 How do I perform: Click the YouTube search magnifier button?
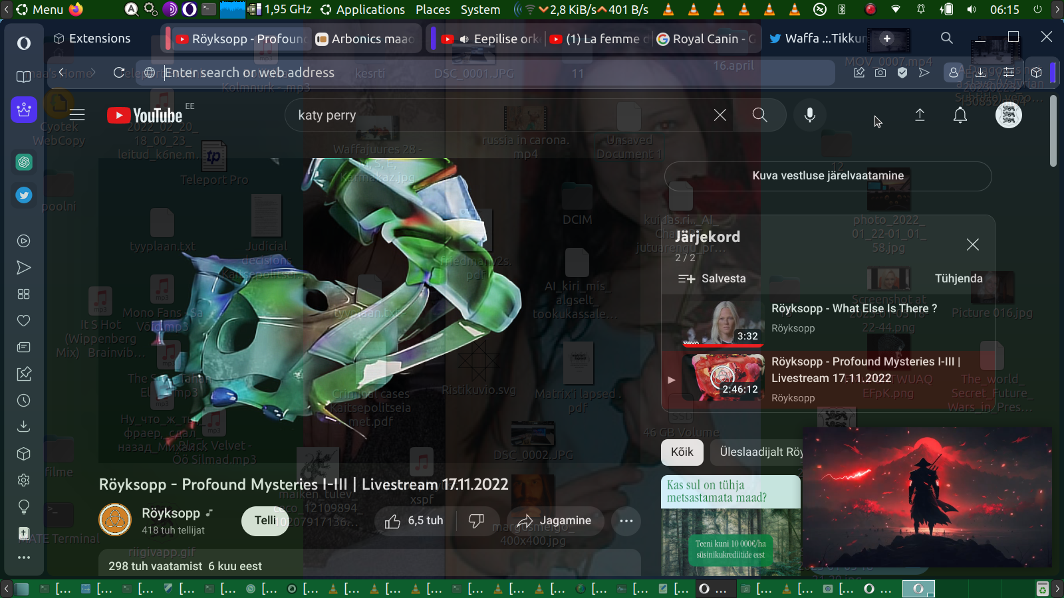pos(760,115)
